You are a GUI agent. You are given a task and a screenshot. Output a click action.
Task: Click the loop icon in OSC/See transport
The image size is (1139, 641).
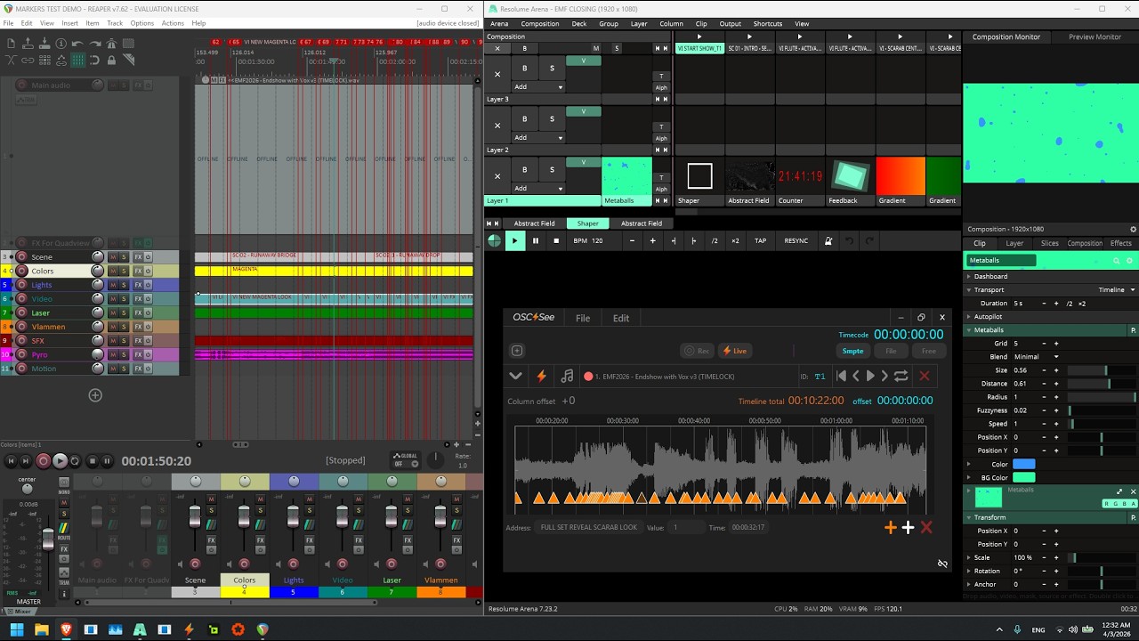click(x=901, y=377)
